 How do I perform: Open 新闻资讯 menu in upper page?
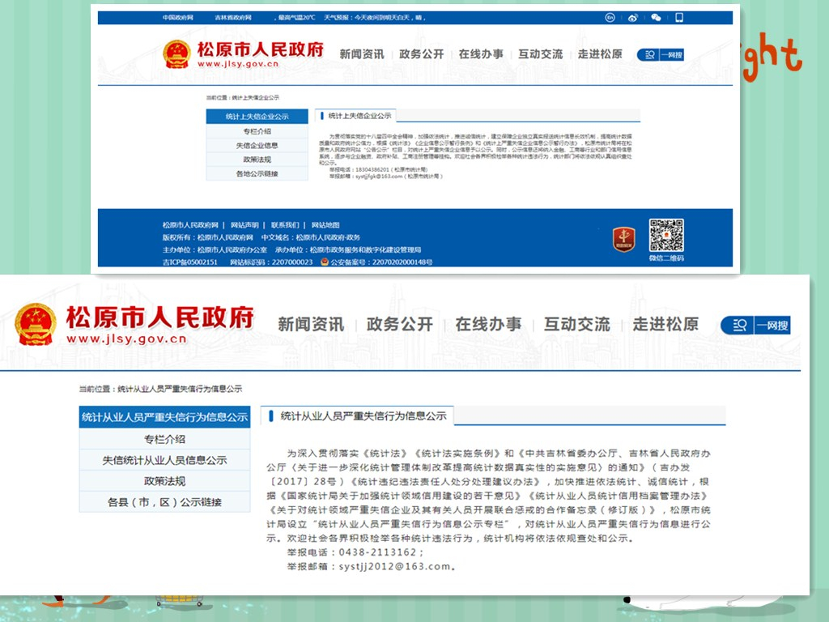point(362,54)
